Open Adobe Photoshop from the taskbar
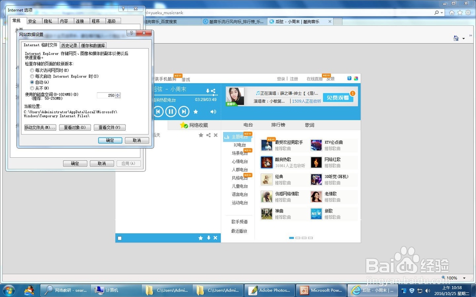 [x=269, y=290]
